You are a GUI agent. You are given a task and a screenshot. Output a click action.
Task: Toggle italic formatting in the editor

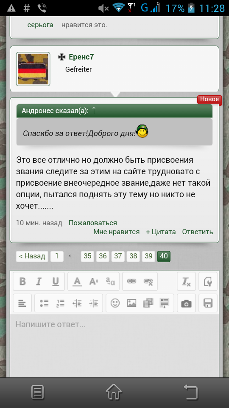(x=39, y=281)
